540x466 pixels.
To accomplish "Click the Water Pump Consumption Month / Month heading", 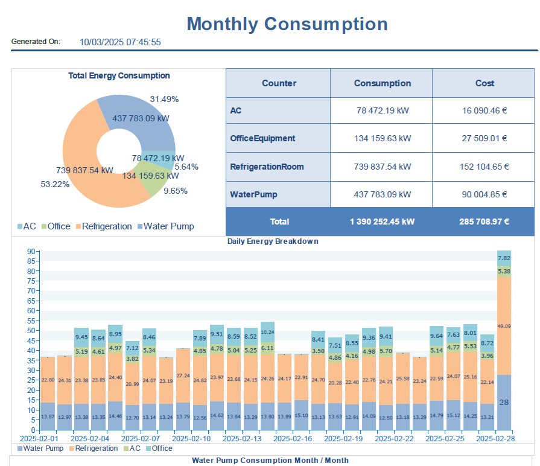I will [x=270, y=460].
